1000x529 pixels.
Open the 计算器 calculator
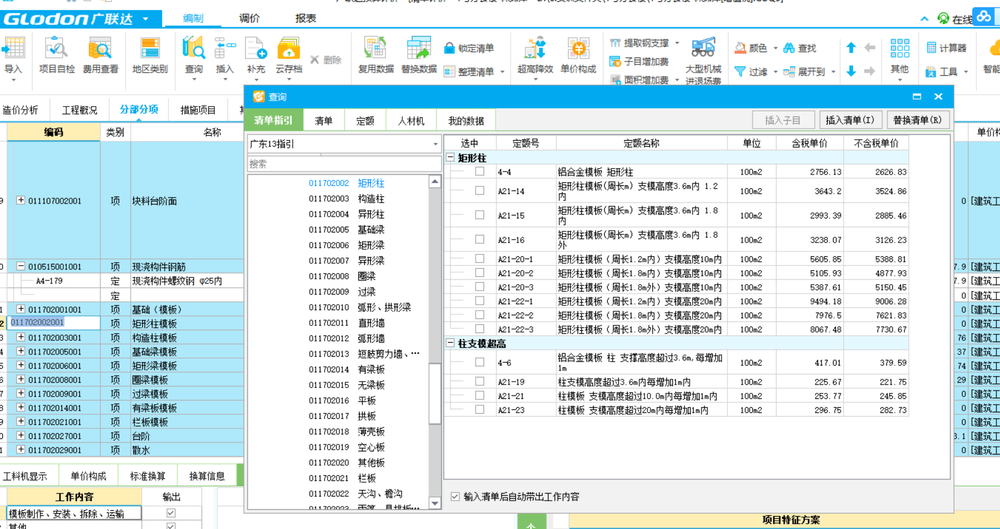pyautogui.click(x=946, y=48)
